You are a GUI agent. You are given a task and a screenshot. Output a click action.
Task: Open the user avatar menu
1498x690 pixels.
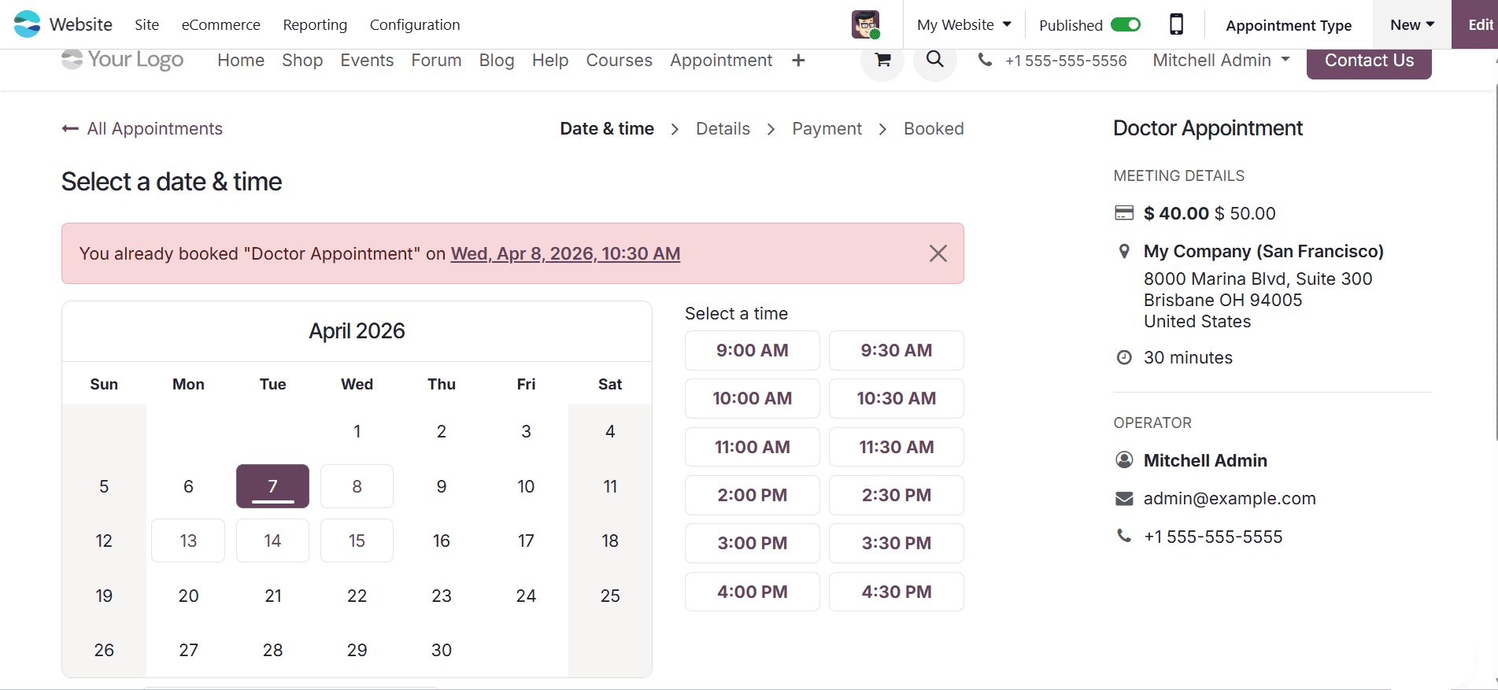pyautogui.click(x=866, y=24)
